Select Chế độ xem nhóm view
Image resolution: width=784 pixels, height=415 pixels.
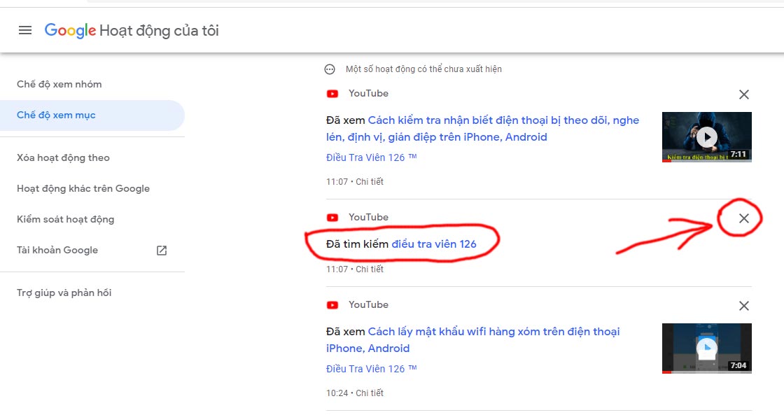coord(59,84)
